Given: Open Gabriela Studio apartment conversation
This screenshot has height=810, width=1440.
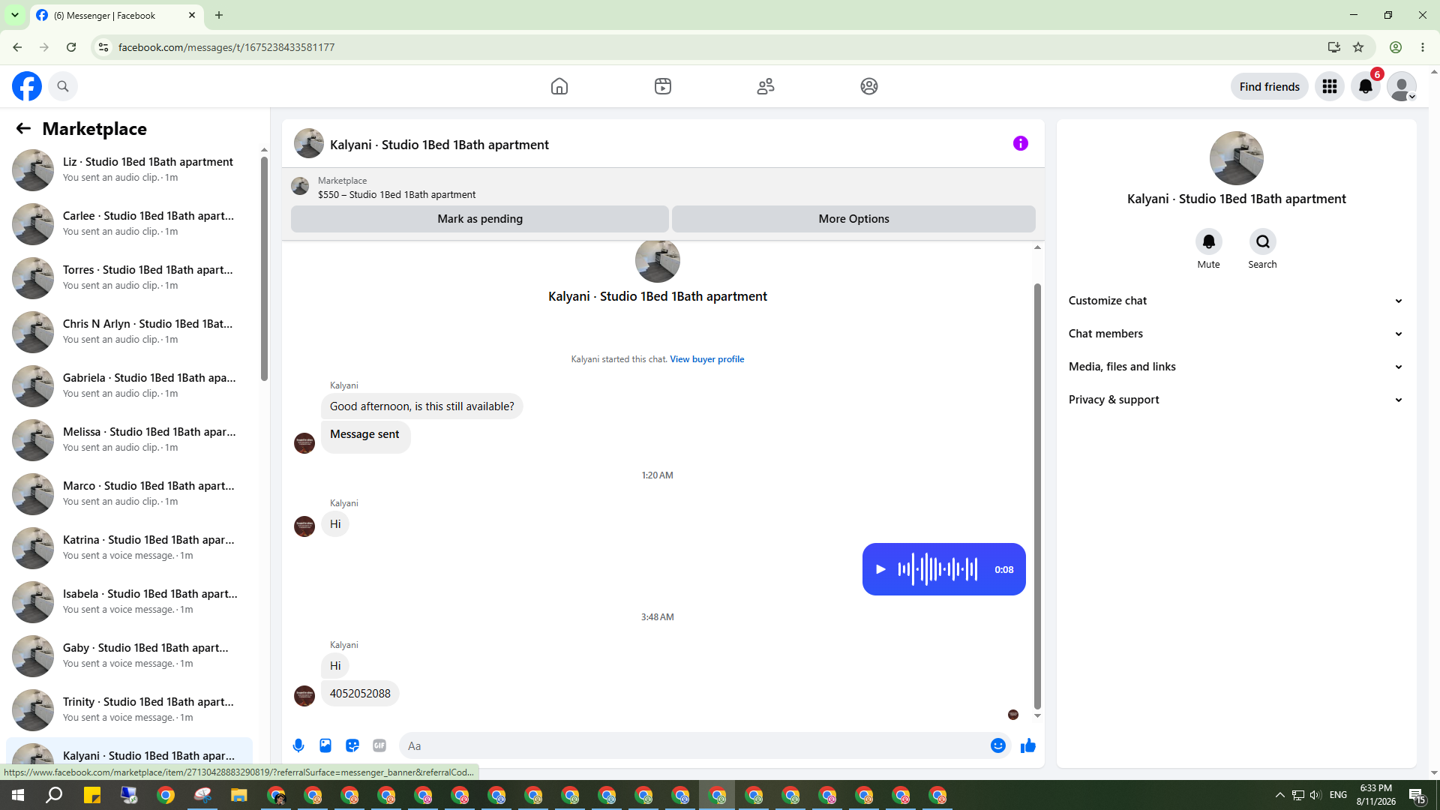Looking at the screenshot, I should (x=129, y=385).
